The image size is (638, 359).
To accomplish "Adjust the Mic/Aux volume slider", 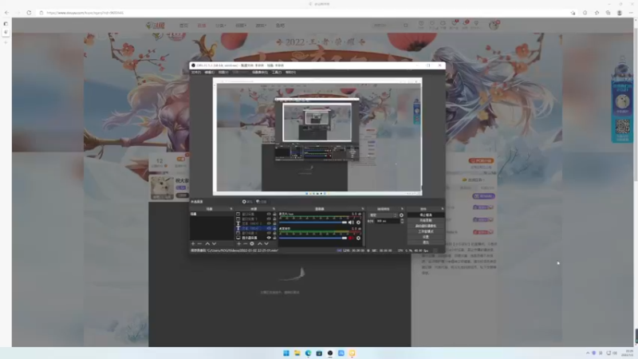I will click(x=313, y=223).
